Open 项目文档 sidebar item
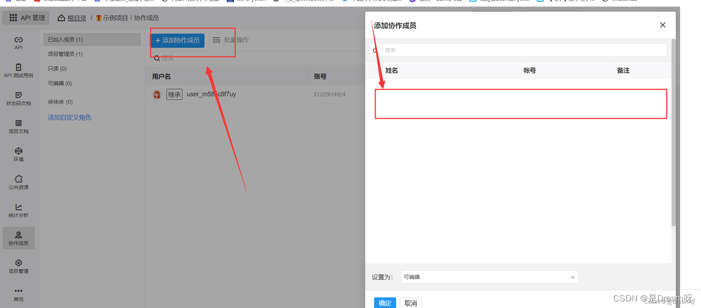 click(x=19, y=126)
